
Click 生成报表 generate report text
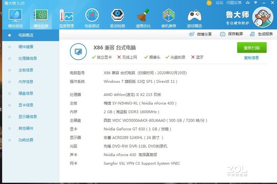265,34
